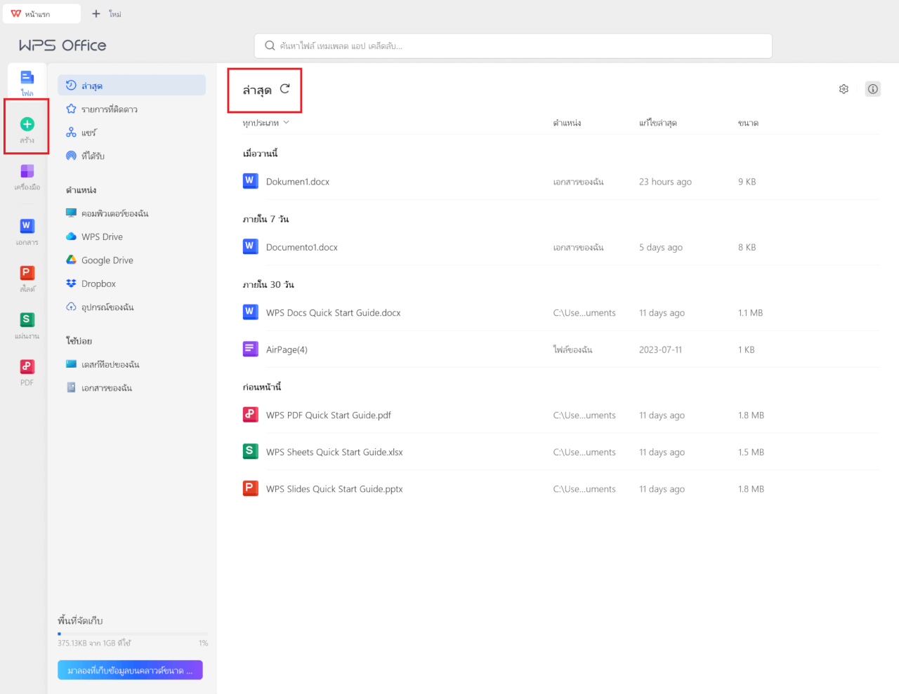Click the storage usage progress bar
The width and height of the screenshot is (899, 694).
[x=133, y=634]
